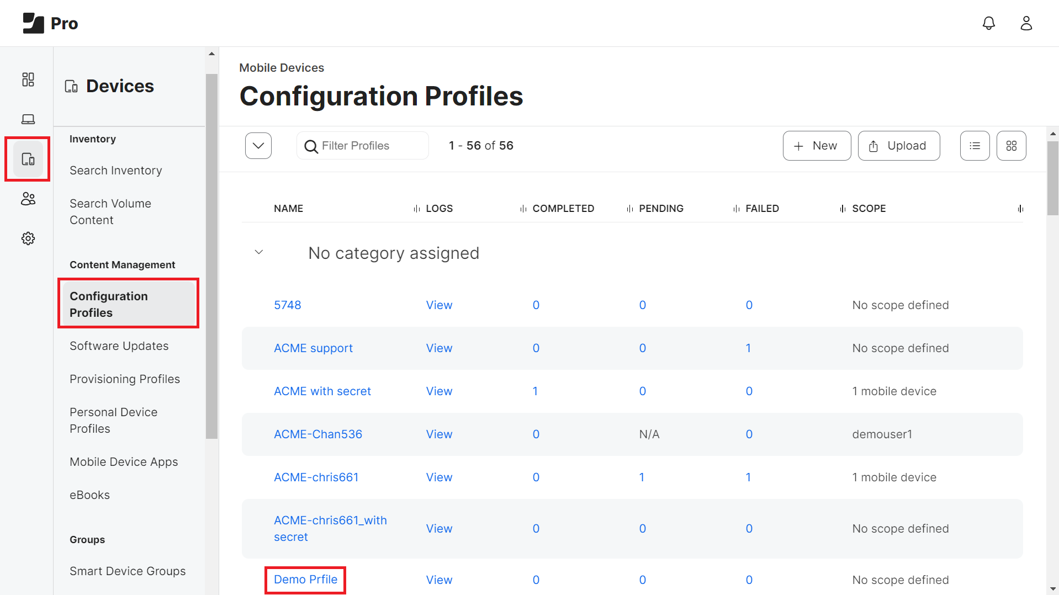Open the notifications bell
The width and height of the screenshot is (1059, 595).
989,23
